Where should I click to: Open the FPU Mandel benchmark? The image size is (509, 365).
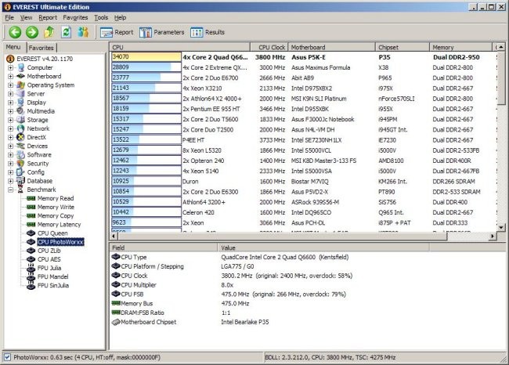click(53, 277)
